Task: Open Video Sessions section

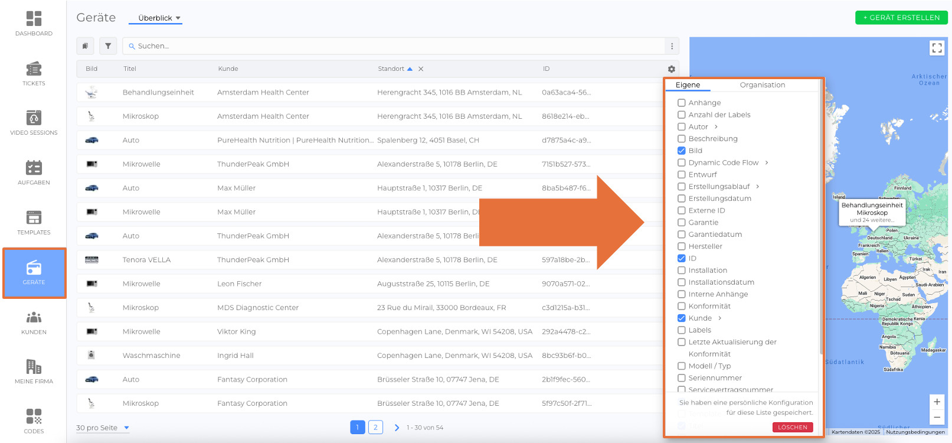Action: coord(34,123)
